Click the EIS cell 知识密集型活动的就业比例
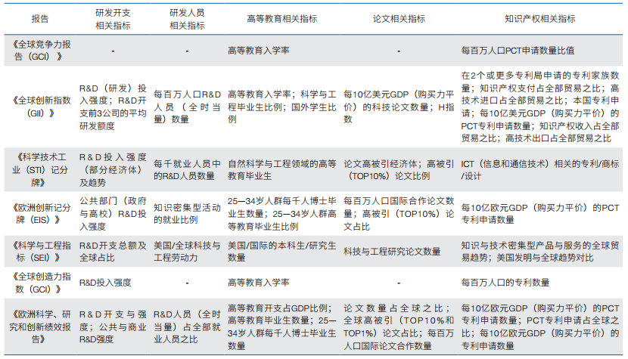This screenshot has height=359, width=628. coord(187,214)
